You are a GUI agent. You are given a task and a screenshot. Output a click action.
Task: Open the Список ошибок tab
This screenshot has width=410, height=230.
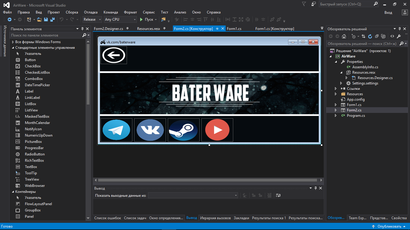tap(107, 218)
